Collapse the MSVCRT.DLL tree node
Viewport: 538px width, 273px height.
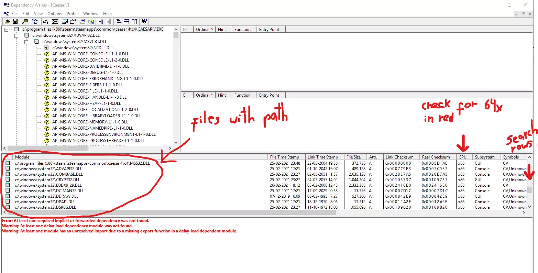tap(26, 42)
